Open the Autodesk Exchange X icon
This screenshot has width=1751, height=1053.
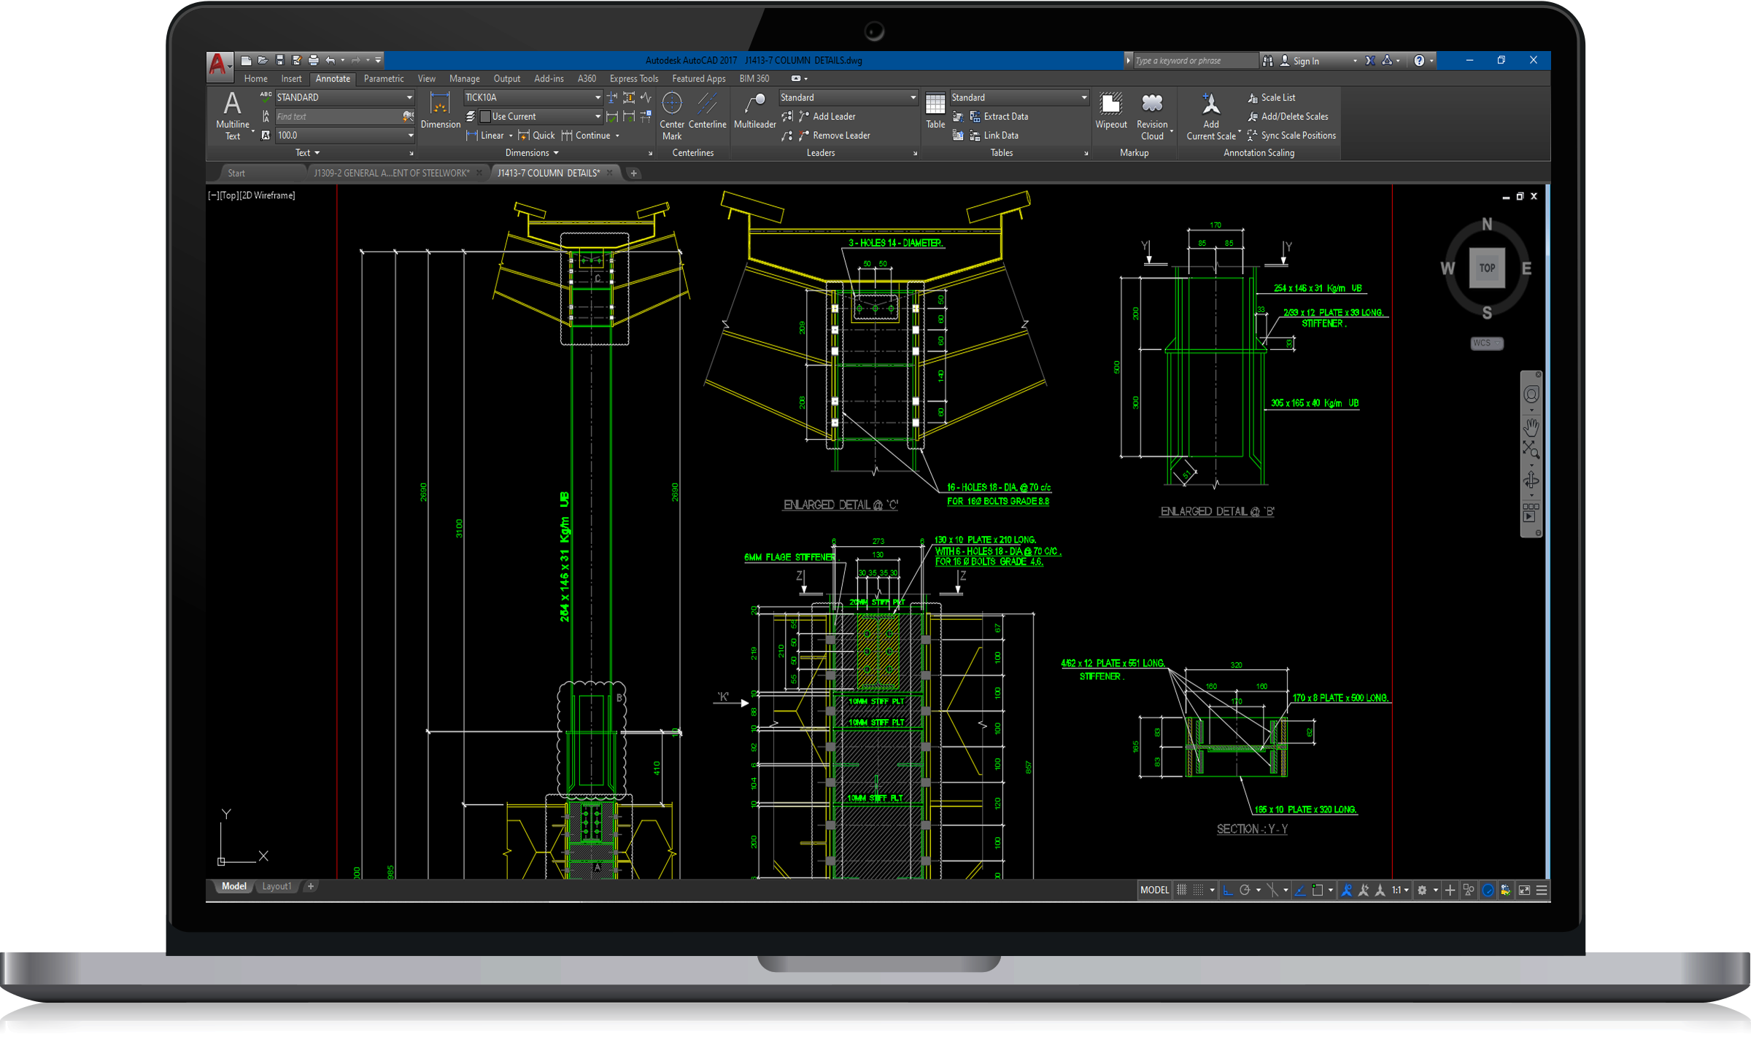1370,61
